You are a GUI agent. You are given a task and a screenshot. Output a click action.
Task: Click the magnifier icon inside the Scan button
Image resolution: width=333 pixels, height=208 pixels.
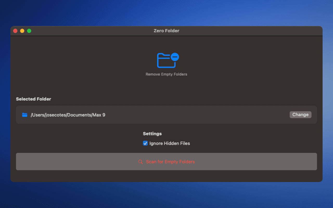(x=140, y=161)
